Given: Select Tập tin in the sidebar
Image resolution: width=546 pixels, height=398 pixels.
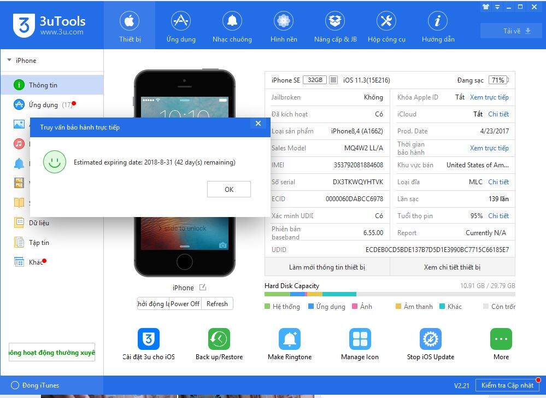Looking at the screenshot, I should [39, 243].
